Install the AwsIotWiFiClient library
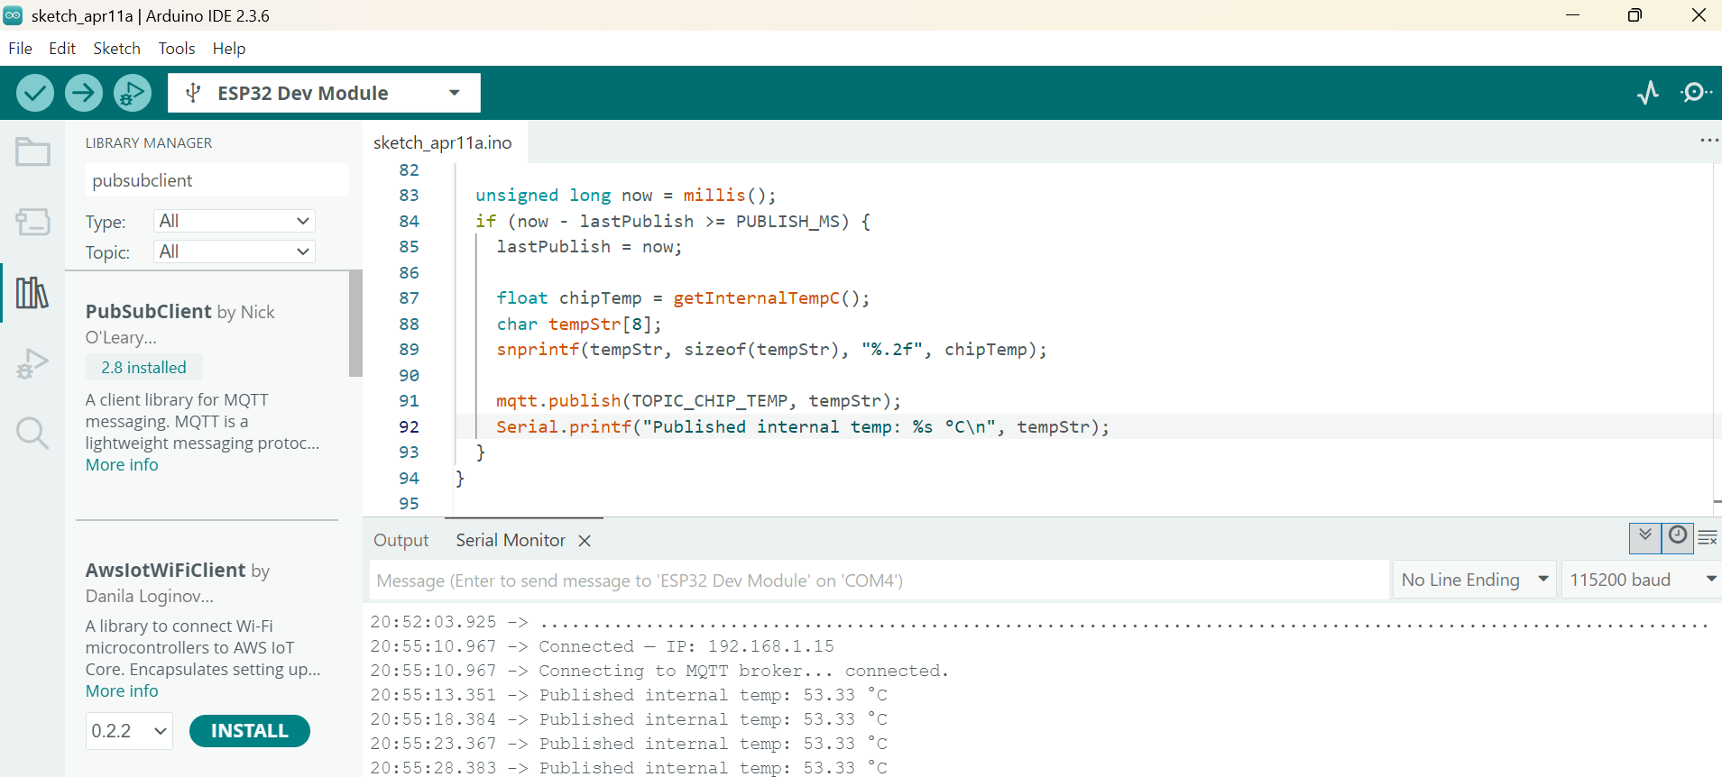The width and height of the screenshot is (1722, 777). pos(250,731)
